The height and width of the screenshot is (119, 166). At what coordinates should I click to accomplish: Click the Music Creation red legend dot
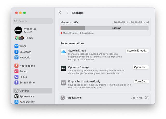click(61, 33)
